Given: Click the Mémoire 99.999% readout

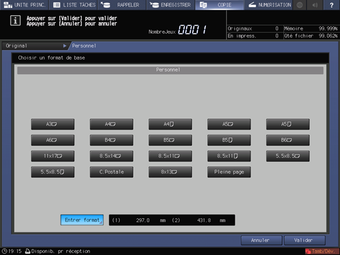Looking at the screenshot, I should [311, 28].
